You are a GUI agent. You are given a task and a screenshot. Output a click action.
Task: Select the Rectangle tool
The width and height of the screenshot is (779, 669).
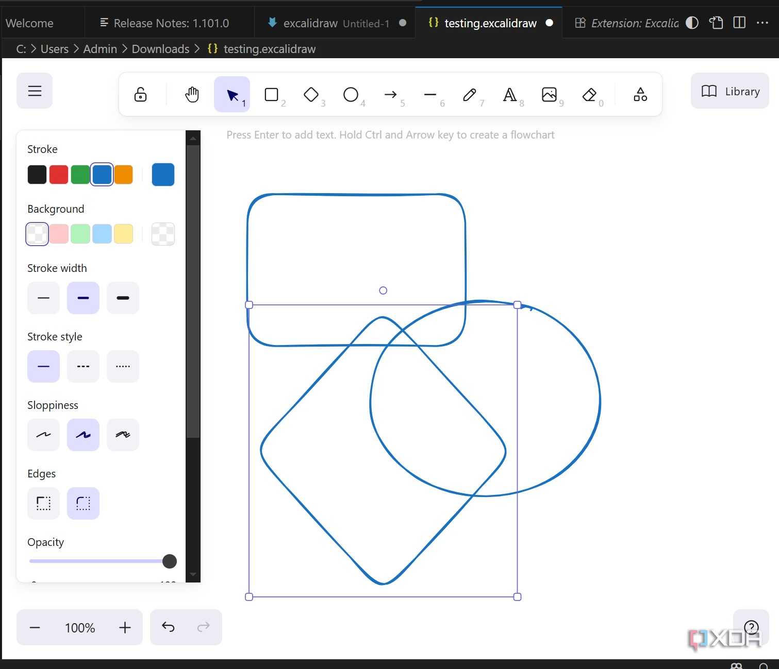[x=271, y=95]
